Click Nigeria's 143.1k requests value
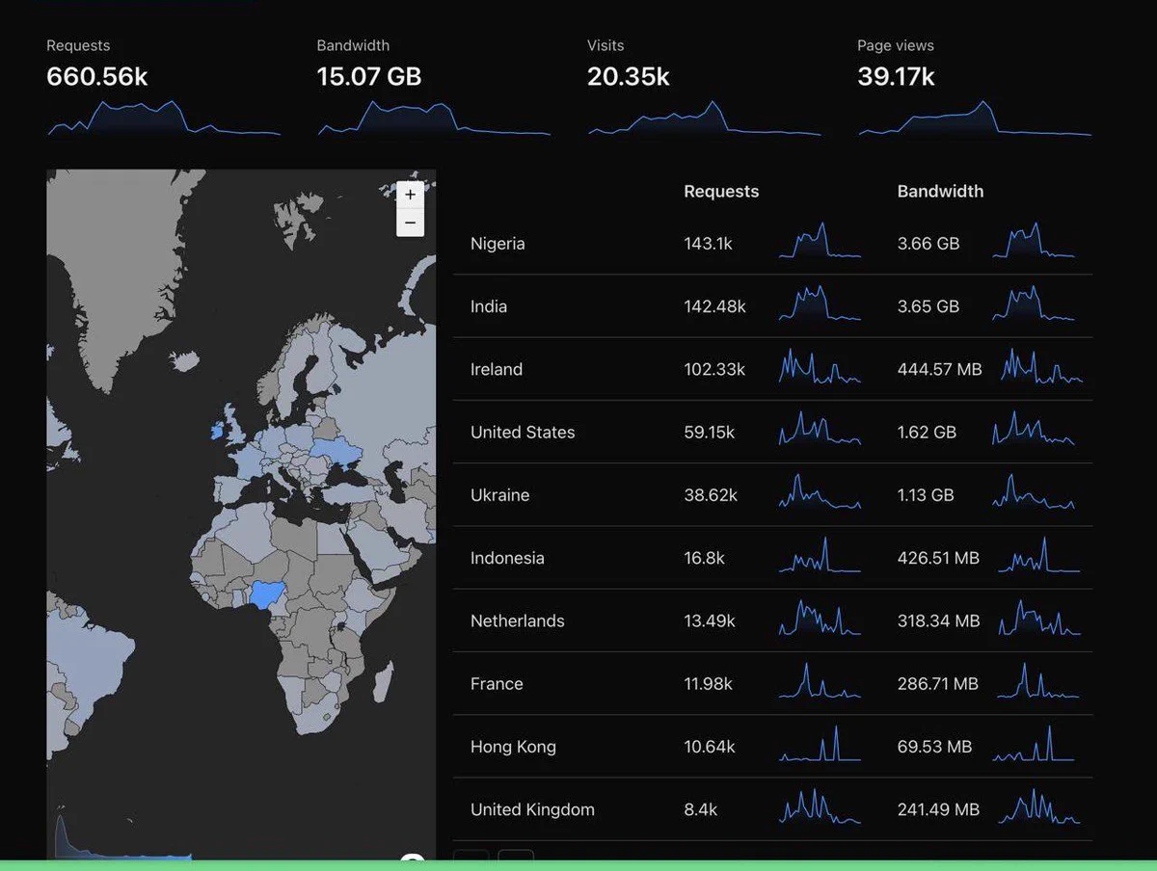This screenshot has height=871, width=1157. pos(708,244)
